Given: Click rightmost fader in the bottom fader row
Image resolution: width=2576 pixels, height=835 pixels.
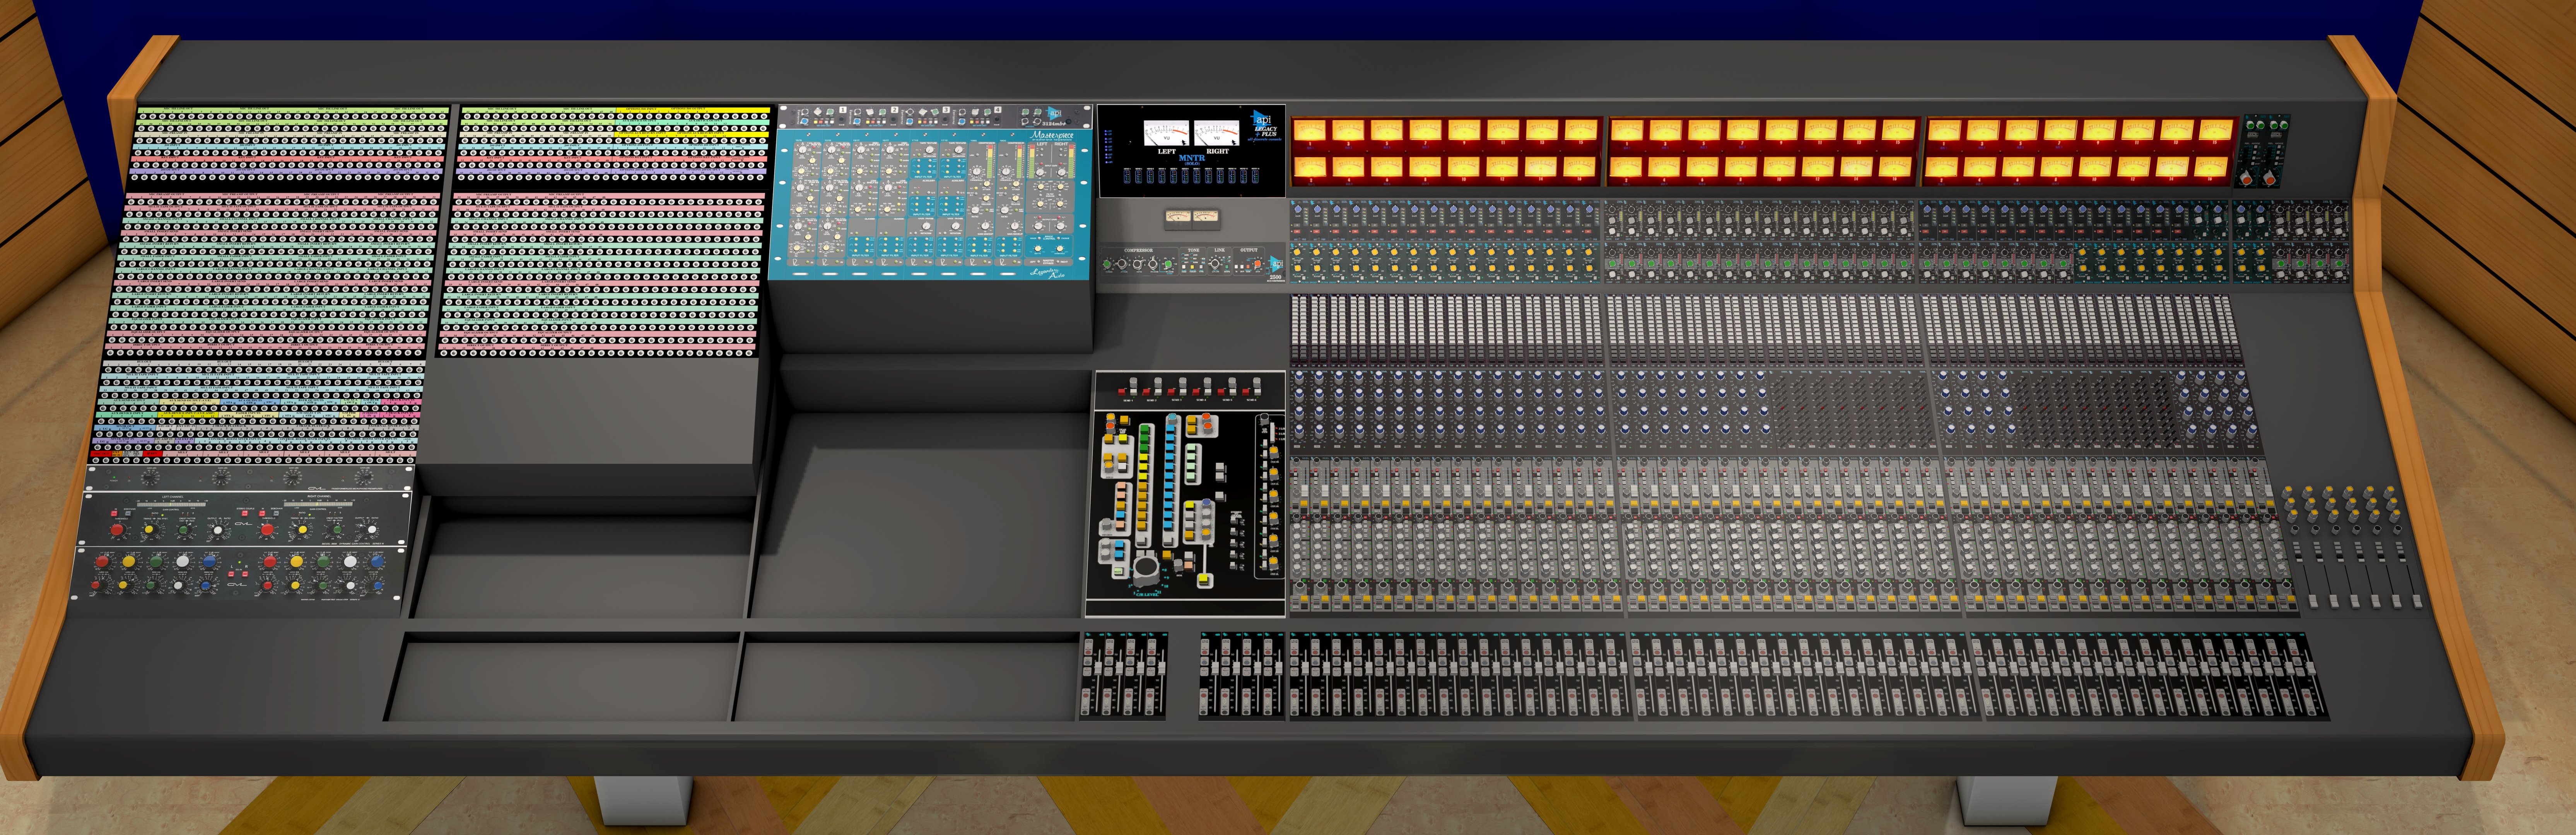Looking at the screenshot, I should coord(2311,669).
